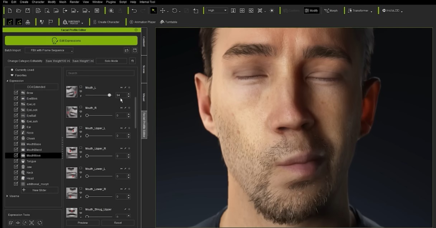The image size is (436, 228).
Task: Disable the Tongue category checkbox
Action: click(x=16, y=161)
